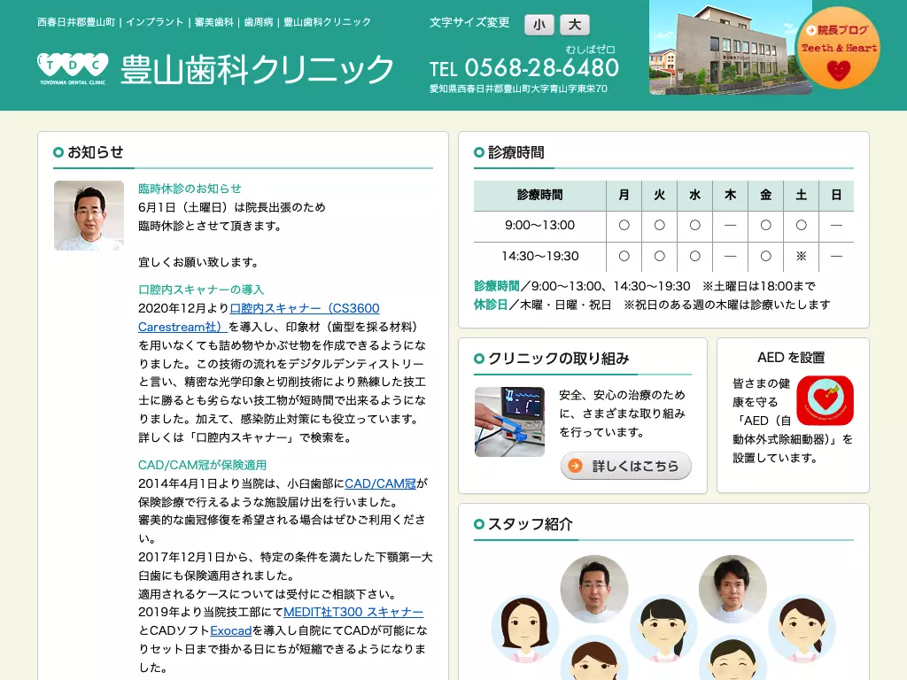Open the Exocad link

[231, 630]
